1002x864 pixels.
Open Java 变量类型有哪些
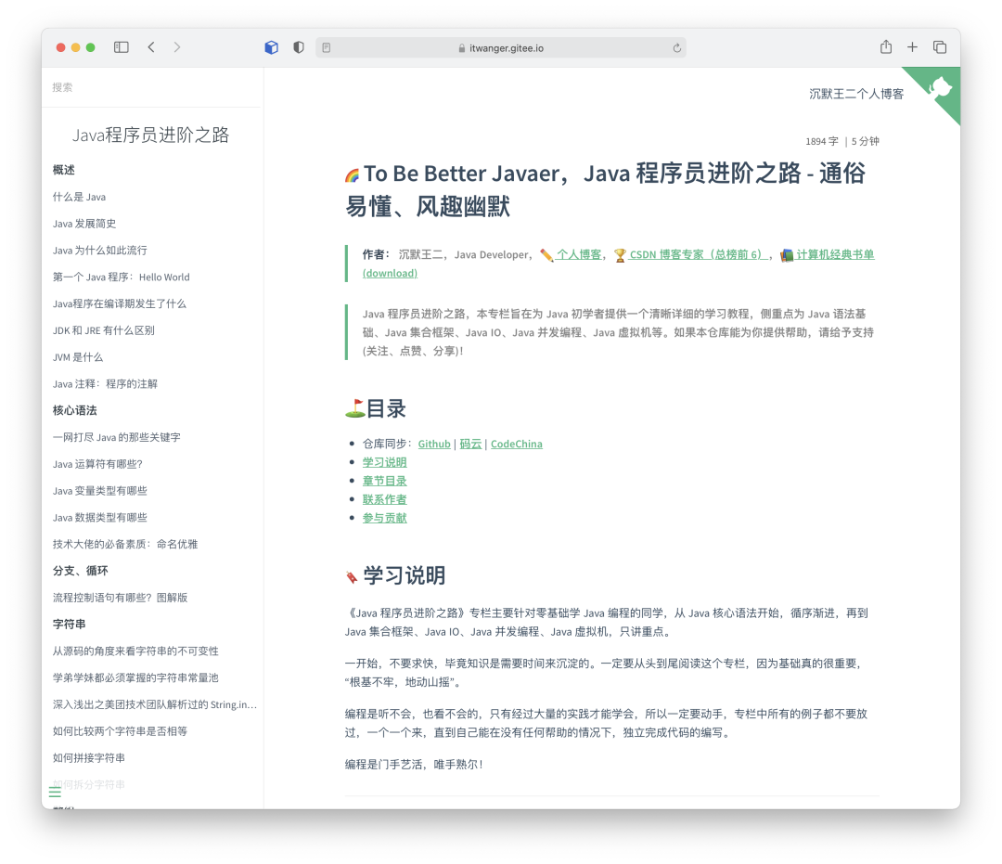(x=99, y=491)
